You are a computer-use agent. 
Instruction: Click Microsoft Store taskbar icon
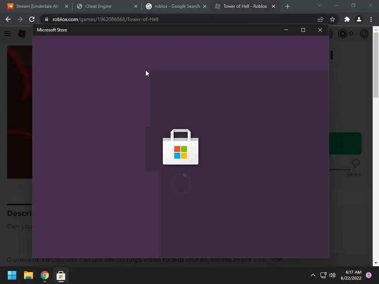point(61,275)
